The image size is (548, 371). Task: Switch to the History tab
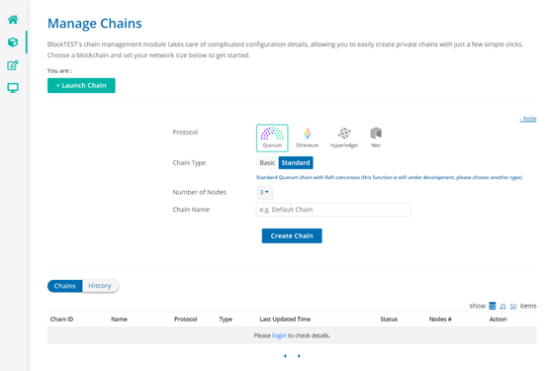tap(100, 286)
